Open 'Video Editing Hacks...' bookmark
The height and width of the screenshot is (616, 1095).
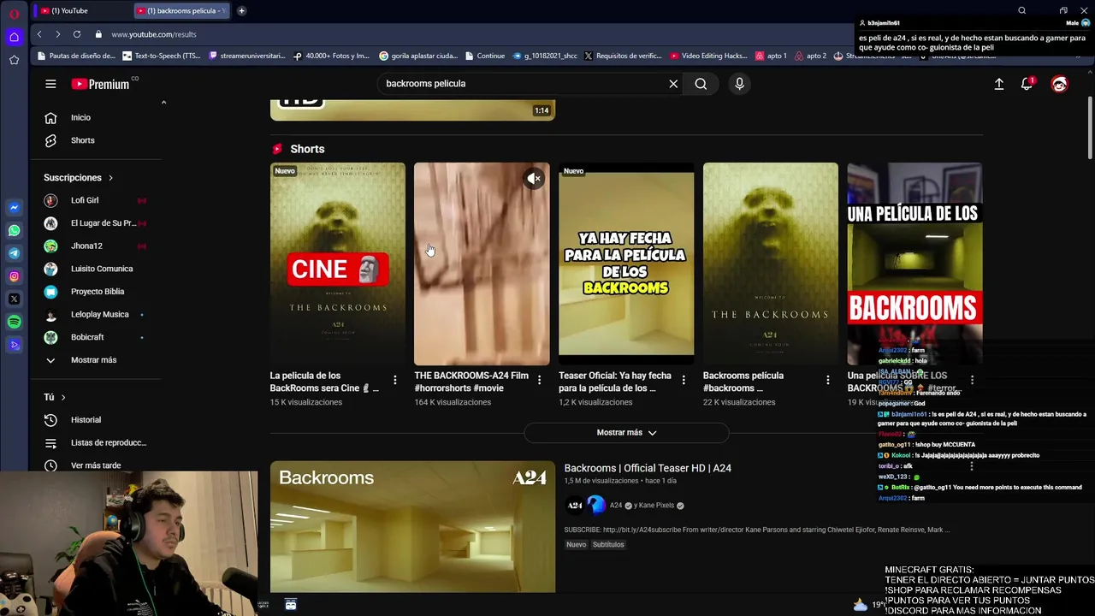708,56
